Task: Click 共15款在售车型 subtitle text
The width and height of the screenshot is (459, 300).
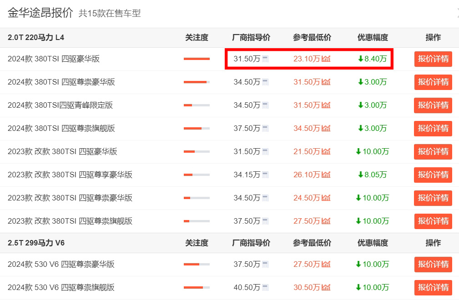Action: point(110,13)
